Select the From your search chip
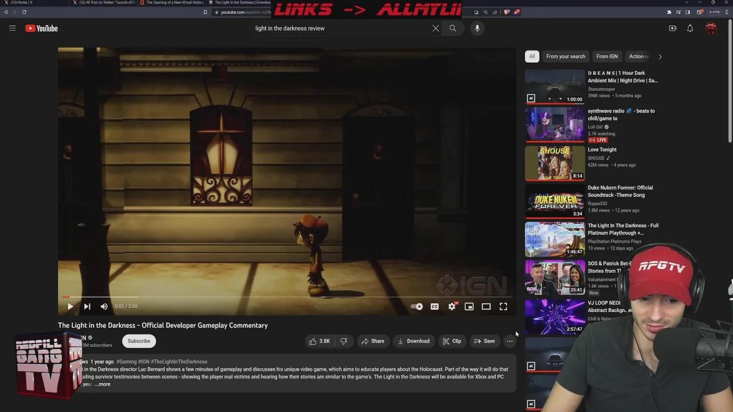This screenshot has height=412, width=733. (x=566, y=57)
